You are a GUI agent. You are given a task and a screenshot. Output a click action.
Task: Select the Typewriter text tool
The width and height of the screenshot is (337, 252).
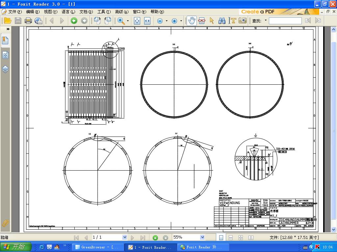[x=232, y=21]
